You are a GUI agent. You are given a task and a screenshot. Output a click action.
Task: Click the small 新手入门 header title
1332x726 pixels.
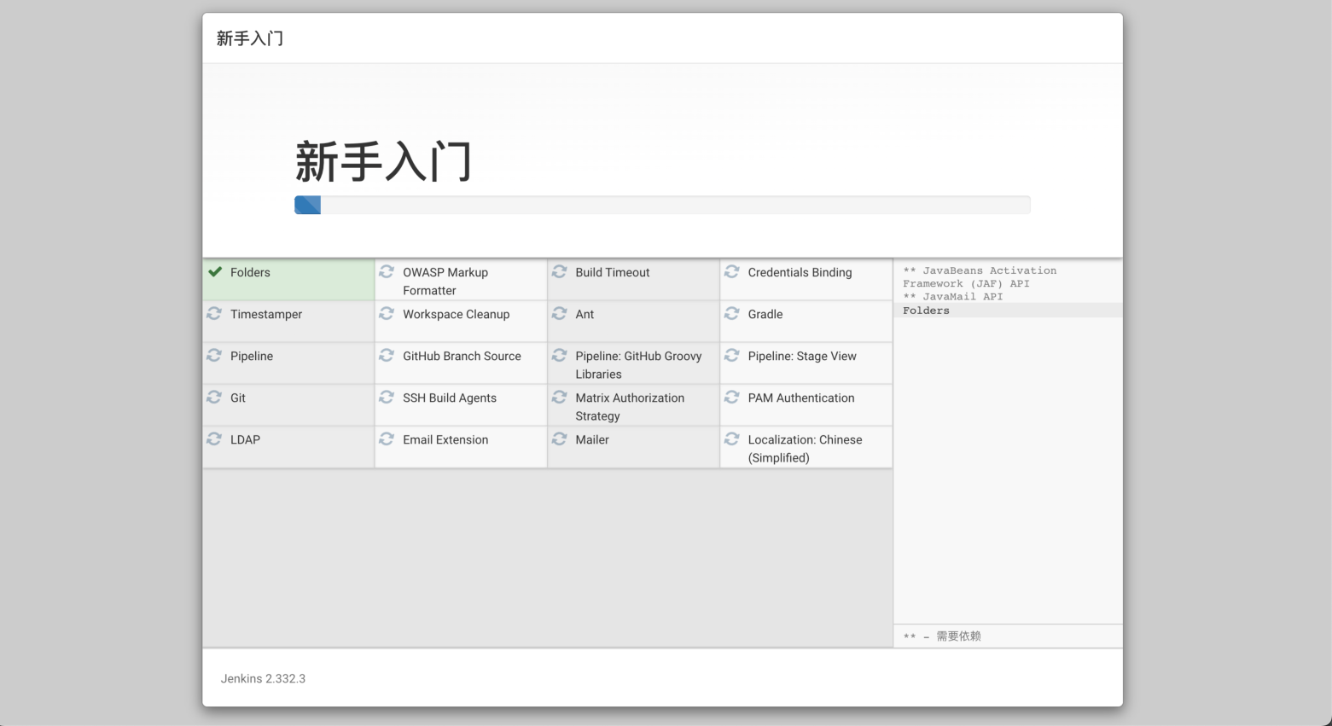[250, 38]
